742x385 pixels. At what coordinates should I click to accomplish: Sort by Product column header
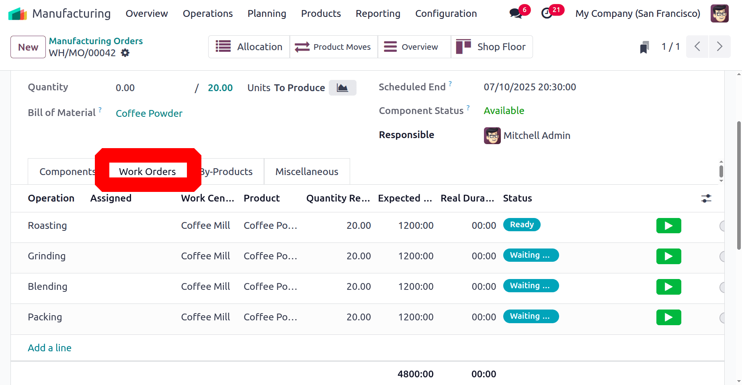(262, 198)
